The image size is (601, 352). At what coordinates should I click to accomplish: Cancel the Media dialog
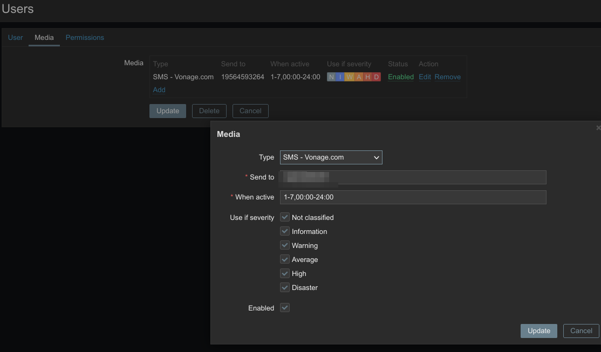[581, 331]
